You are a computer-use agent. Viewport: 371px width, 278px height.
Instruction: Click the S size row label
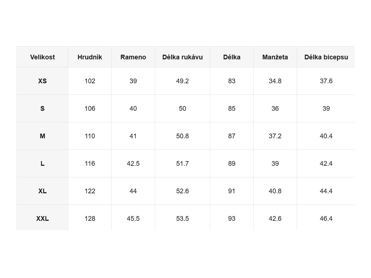[42, 109]
